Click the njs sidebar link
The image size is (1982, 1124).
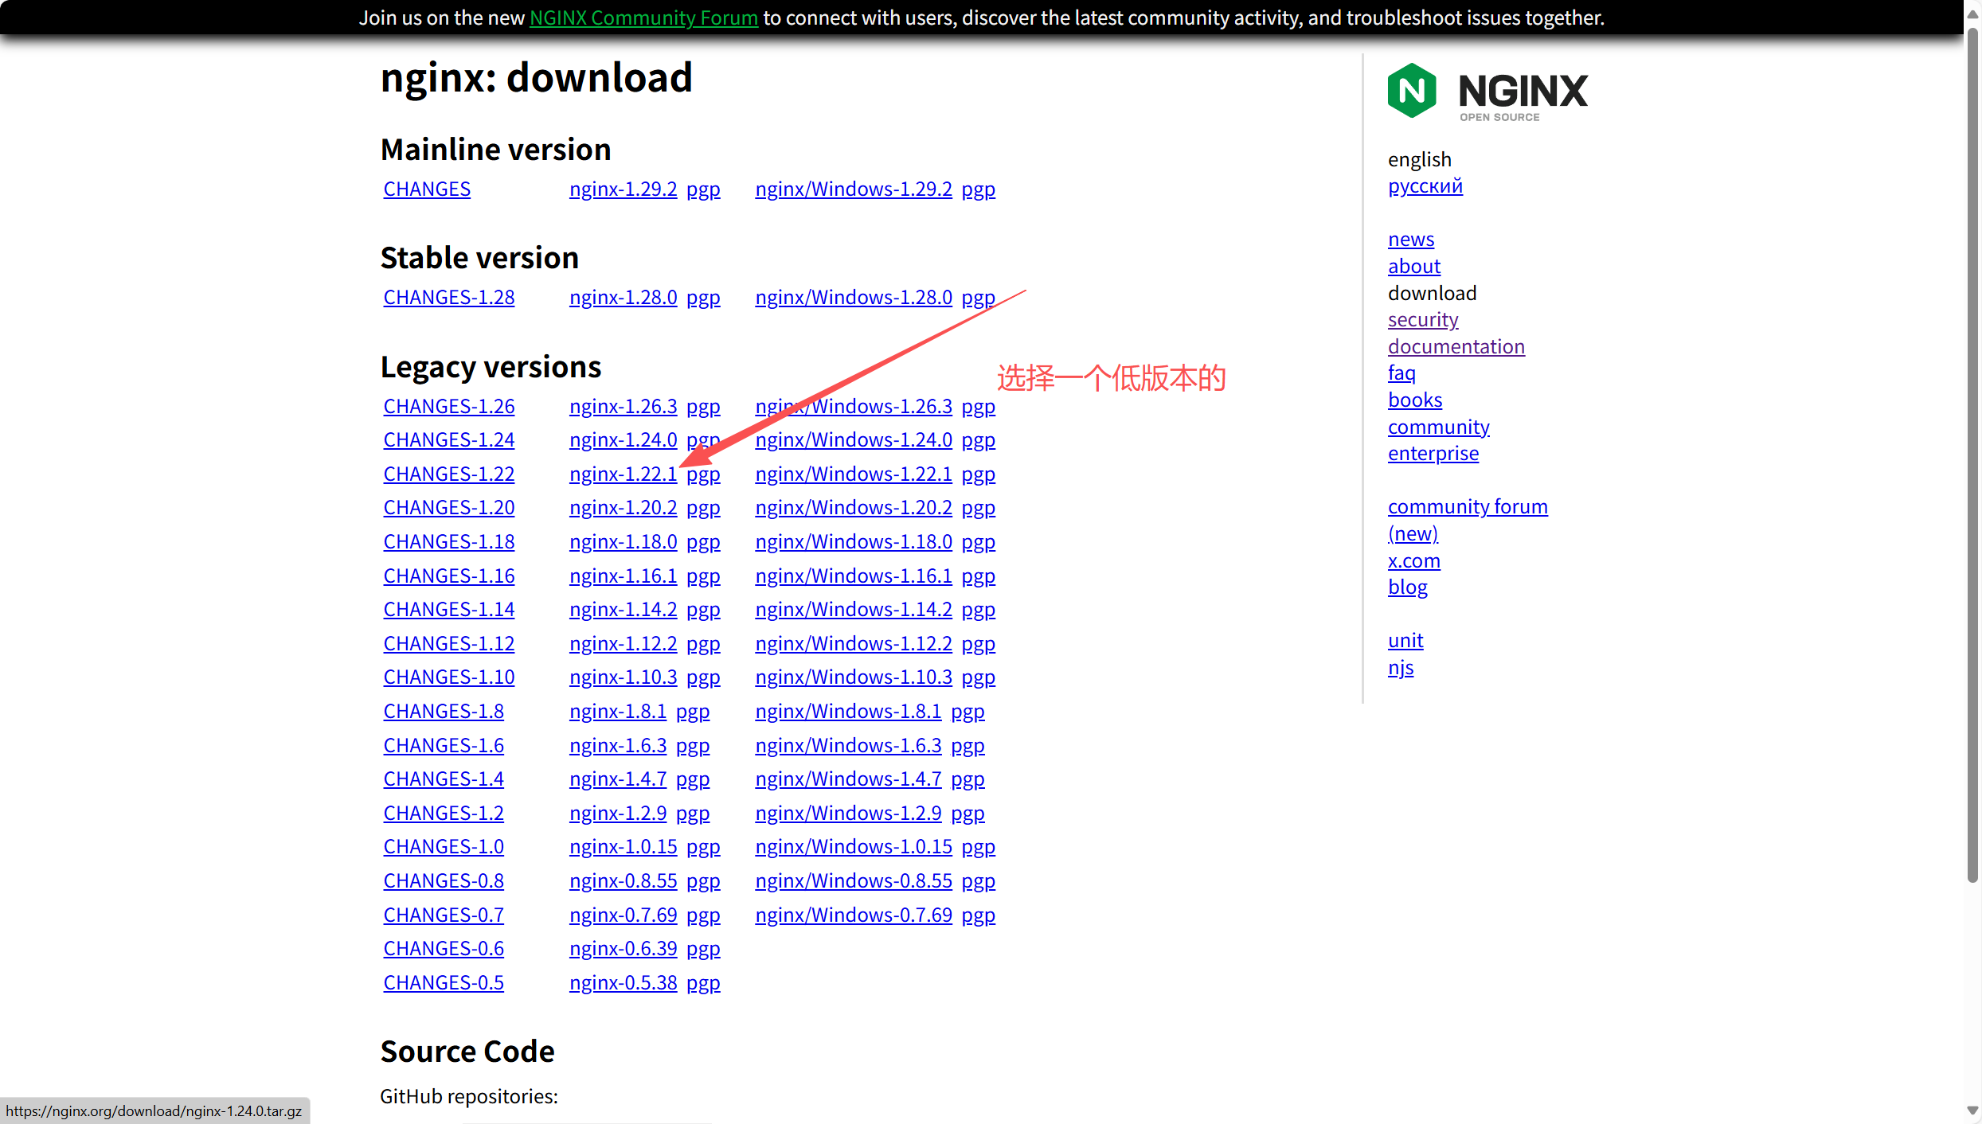pyautogui.click(x=1400, y=668)
